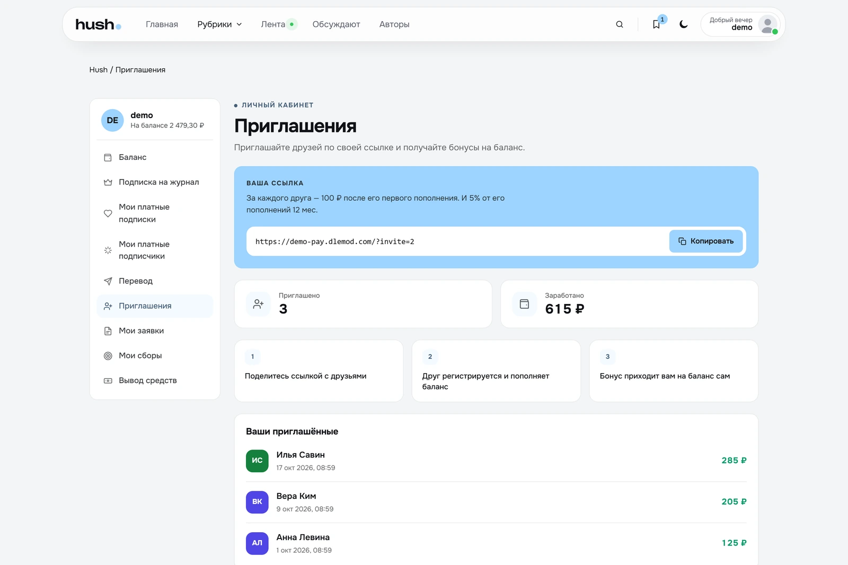Open Мои платные подписки in sidebar
This screenshot has width=848, height=565.
tap(155, 213)
